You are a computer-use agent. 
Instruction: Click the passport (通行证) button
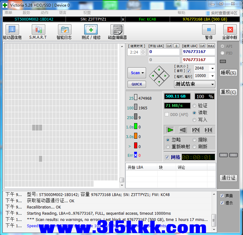point(228,178)
